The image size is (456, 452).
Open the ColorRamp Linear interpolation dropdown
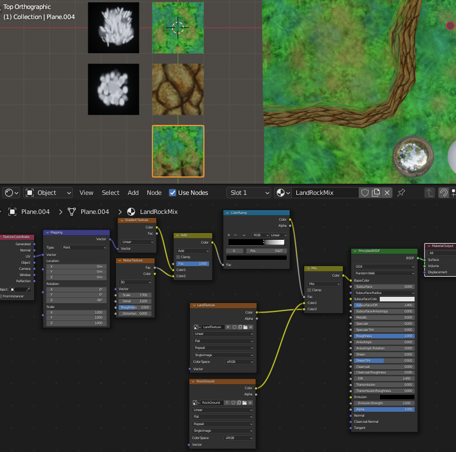(x=278, y=235)
